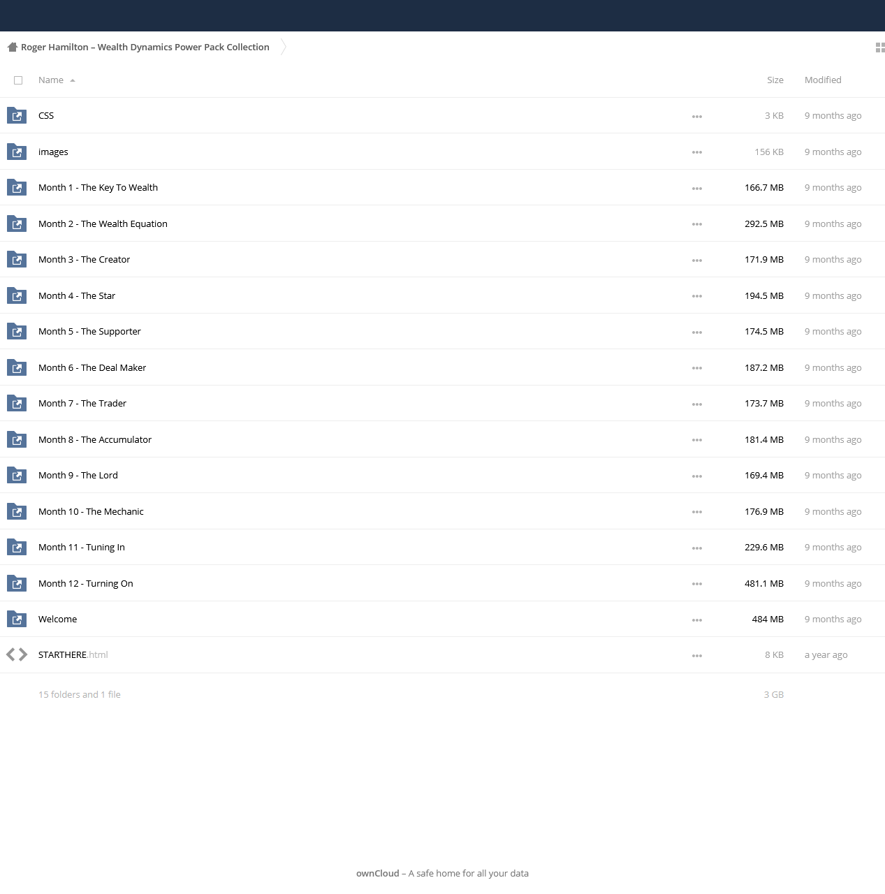Click the folder icon for Month 12
The width and height of the screenshot is (885, 894).
pos(17,583)
